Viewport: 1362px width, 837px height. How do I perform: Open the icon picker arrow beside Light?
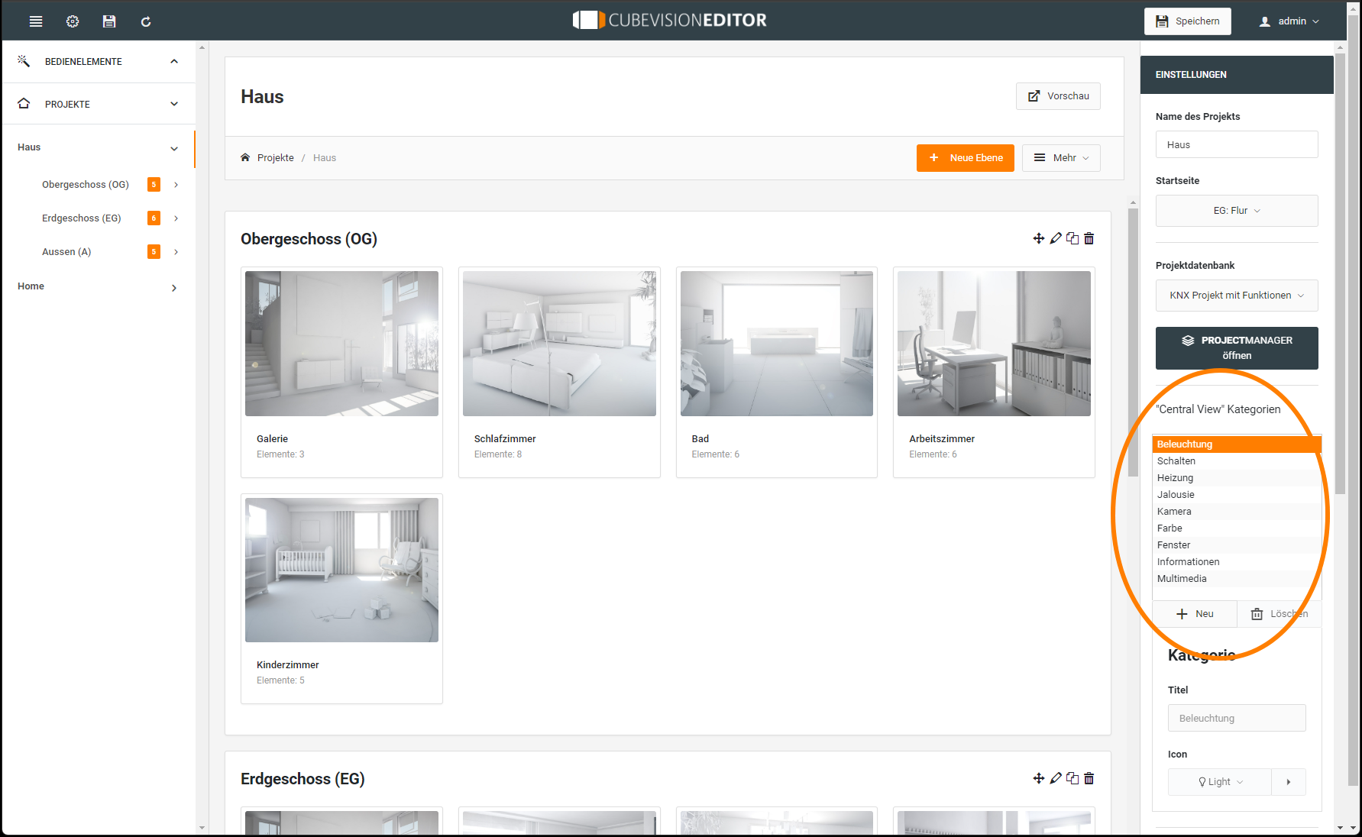1289,782
